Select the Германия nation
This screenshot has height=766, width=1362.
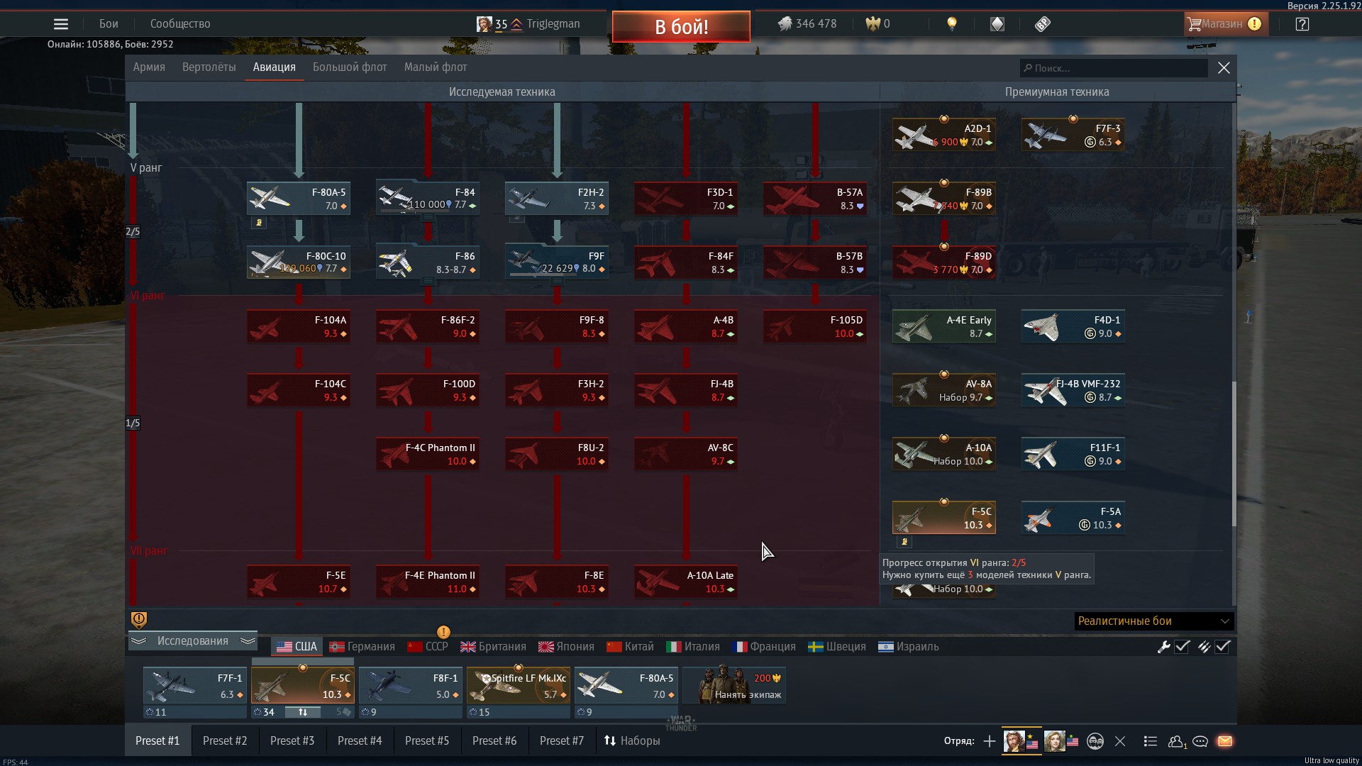click(x=362, y=647)
